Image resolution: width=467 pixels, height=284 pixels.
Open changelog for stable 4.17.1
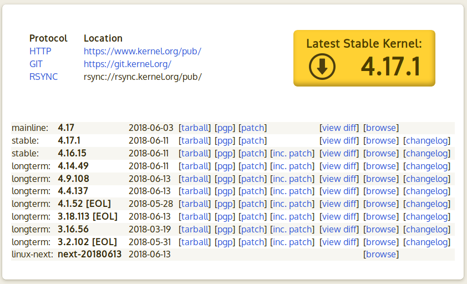tap(427, 141)
